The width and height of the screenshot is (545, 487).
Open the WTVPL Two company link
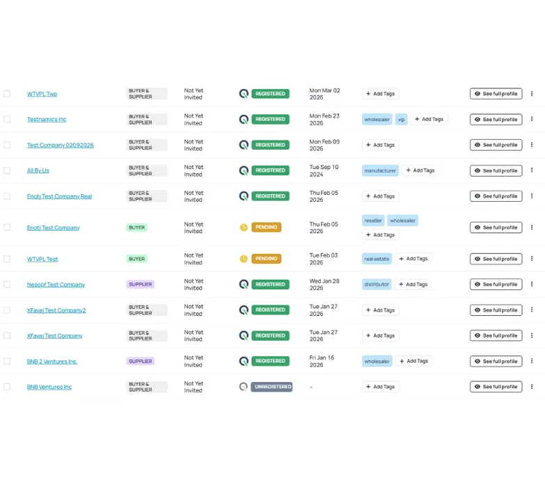42,94
